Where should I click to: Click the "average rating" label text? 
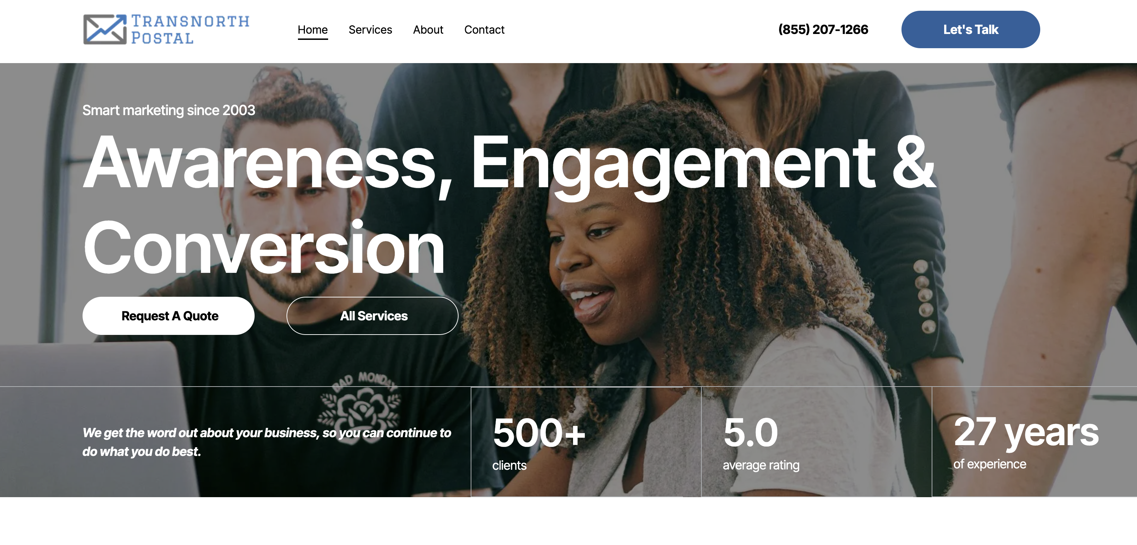point(761,465)
